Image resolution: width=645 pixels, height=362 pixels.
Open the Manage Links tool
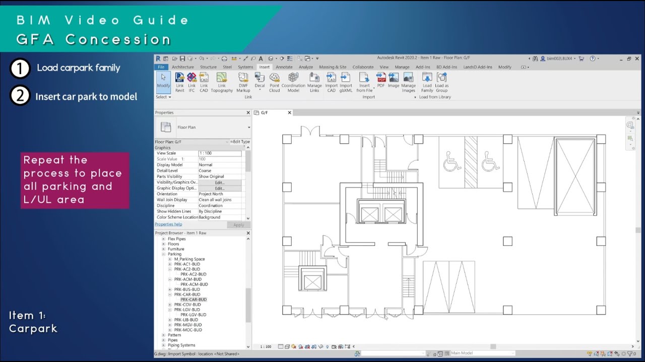[x=314, y=82]
